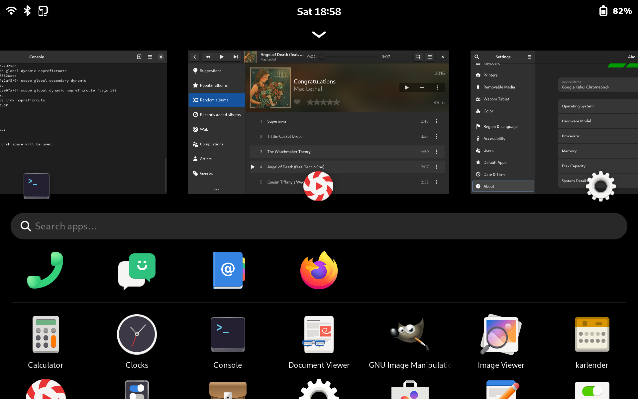The width and height of the screenshot is (638, 399).
Task: Launch the Phone dialer app
Action: coord(46,270)
